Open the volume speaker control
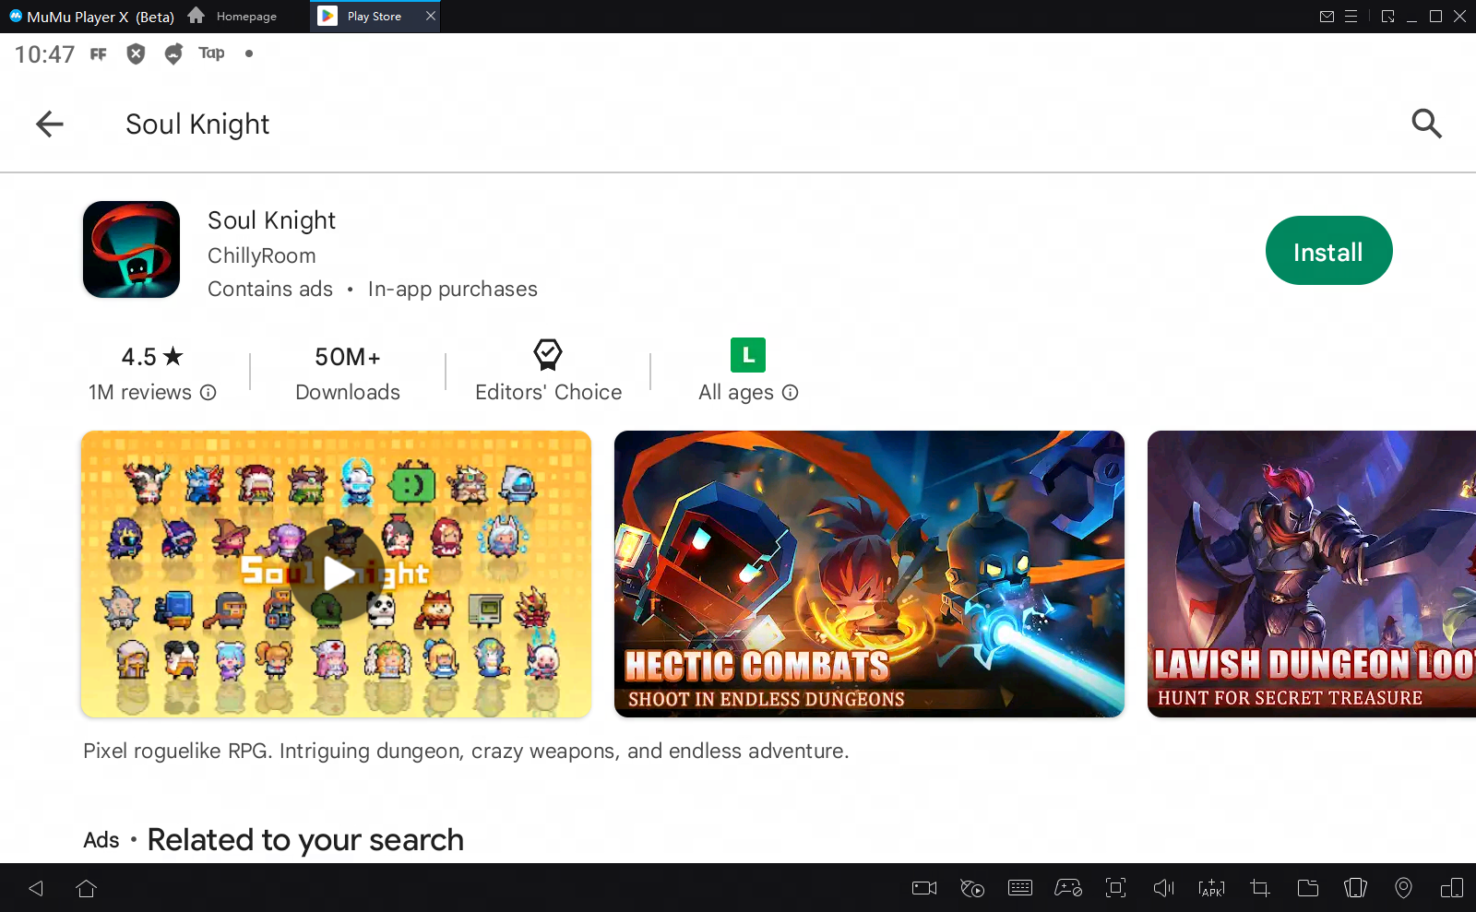 click(x=1163, y=888)
